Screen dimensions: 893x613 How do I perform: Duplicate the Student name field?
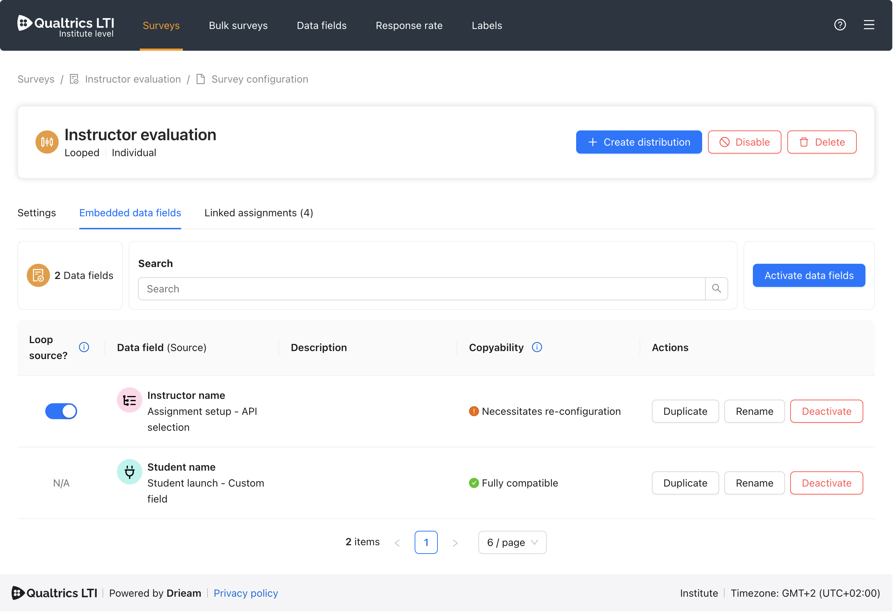(x=686, y=484)
